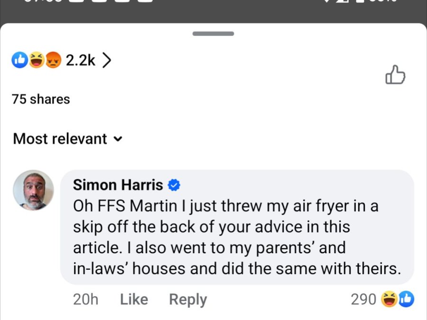The height and width of the screenshot is (320, 427).
Task: Click the angry reaction emoji beside 2.2k
Action: [x=53, y=60]
